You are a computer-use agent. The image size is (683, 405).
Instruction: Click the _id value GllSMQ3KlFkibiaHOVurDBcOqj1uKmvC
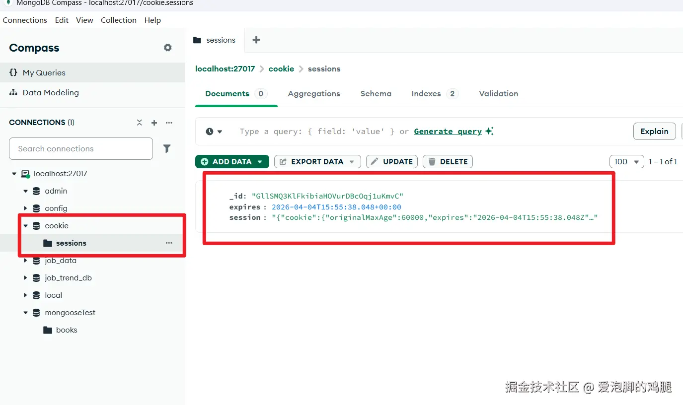[327, 197]
